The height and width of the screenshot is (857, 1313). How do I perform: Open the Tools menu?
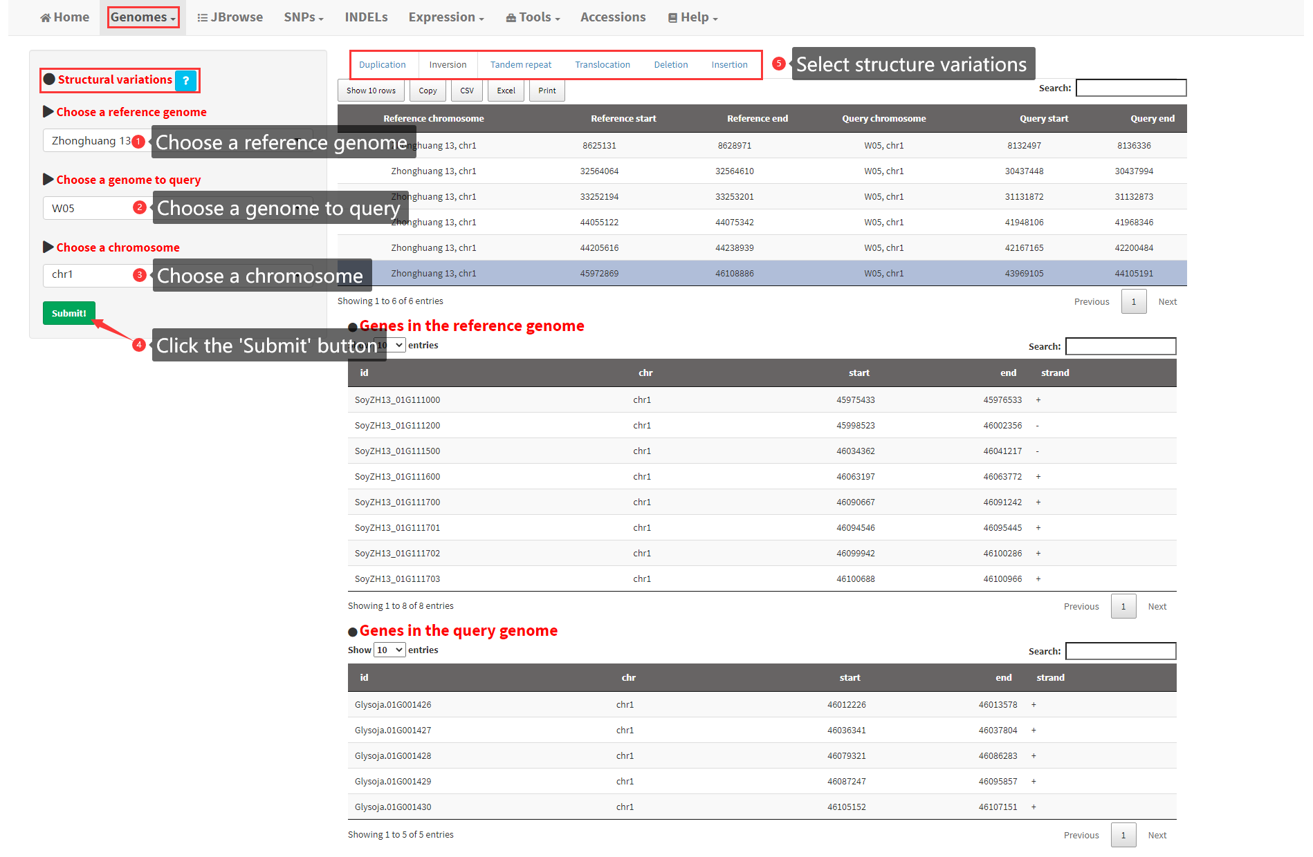point(533,17)
